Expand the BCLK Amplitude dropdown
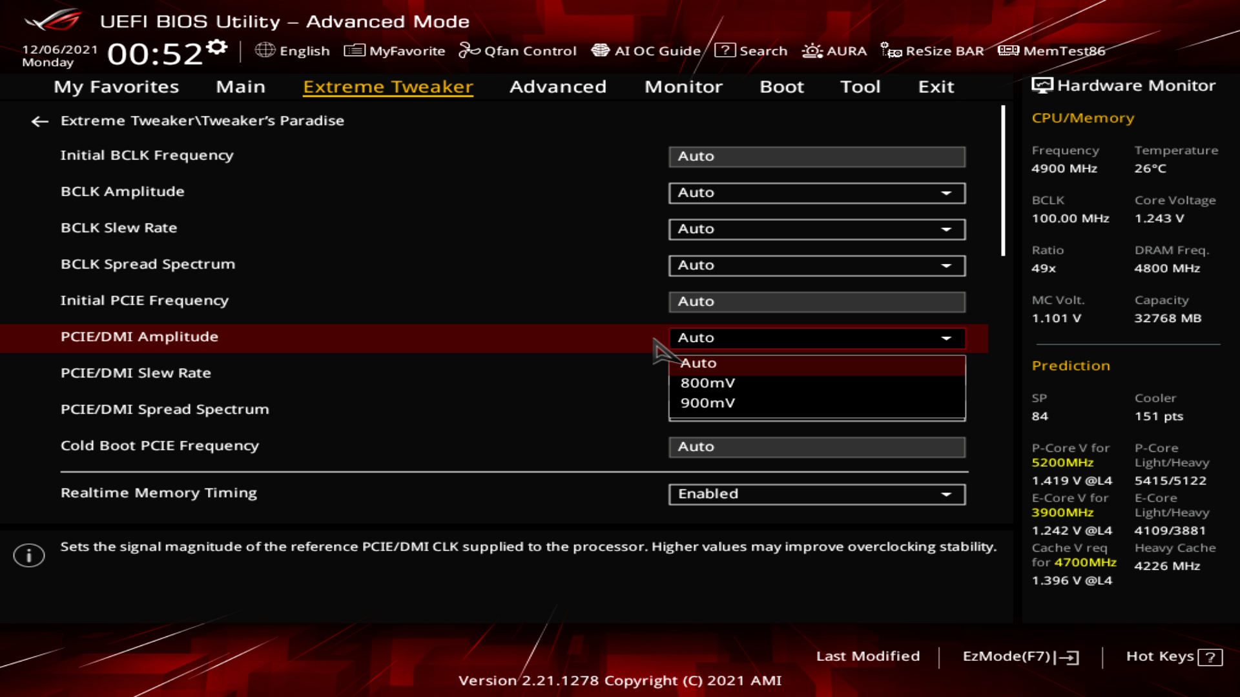The height and width of the screenshot is (697, 1240). pos(816,193)
